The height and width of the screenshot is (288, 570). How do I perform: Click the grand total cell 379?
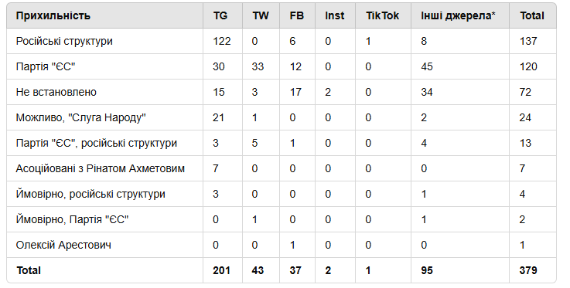[x=528, y=270]
